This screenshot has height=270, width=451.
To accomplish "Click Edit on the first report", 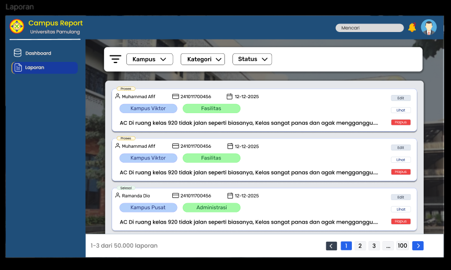I will click(x=400, y=98).
